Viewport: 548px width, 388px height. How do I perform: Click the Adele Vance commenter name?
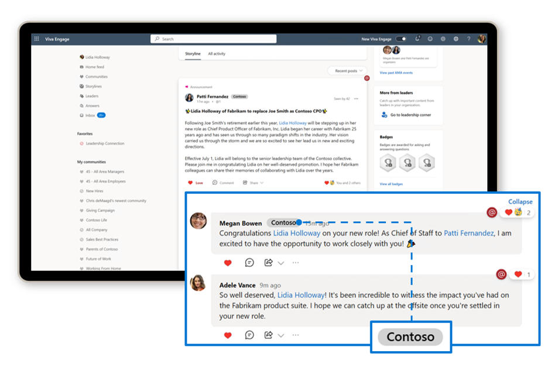pos(237,285)
